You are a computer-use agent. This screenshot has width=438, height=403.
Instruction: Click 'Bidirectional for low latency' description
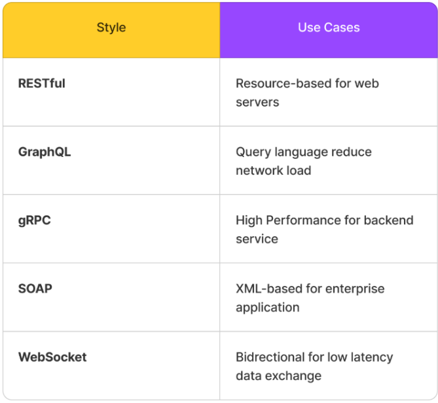point(314,357)
